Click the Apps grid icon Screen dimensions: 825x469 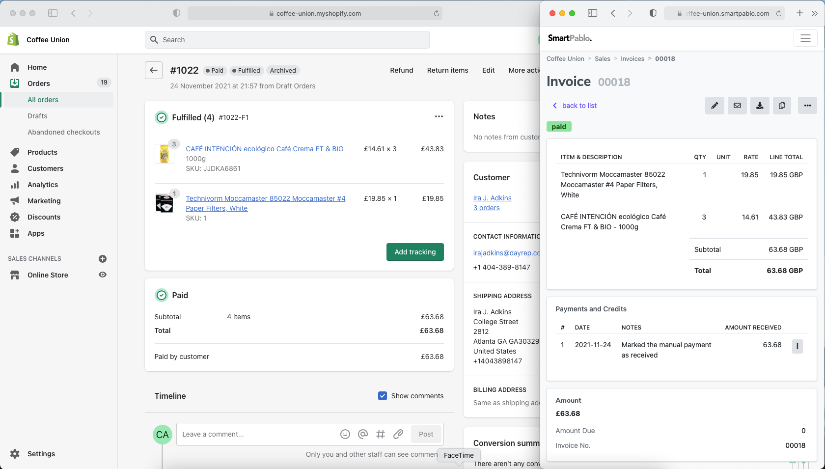pos(15,233)
